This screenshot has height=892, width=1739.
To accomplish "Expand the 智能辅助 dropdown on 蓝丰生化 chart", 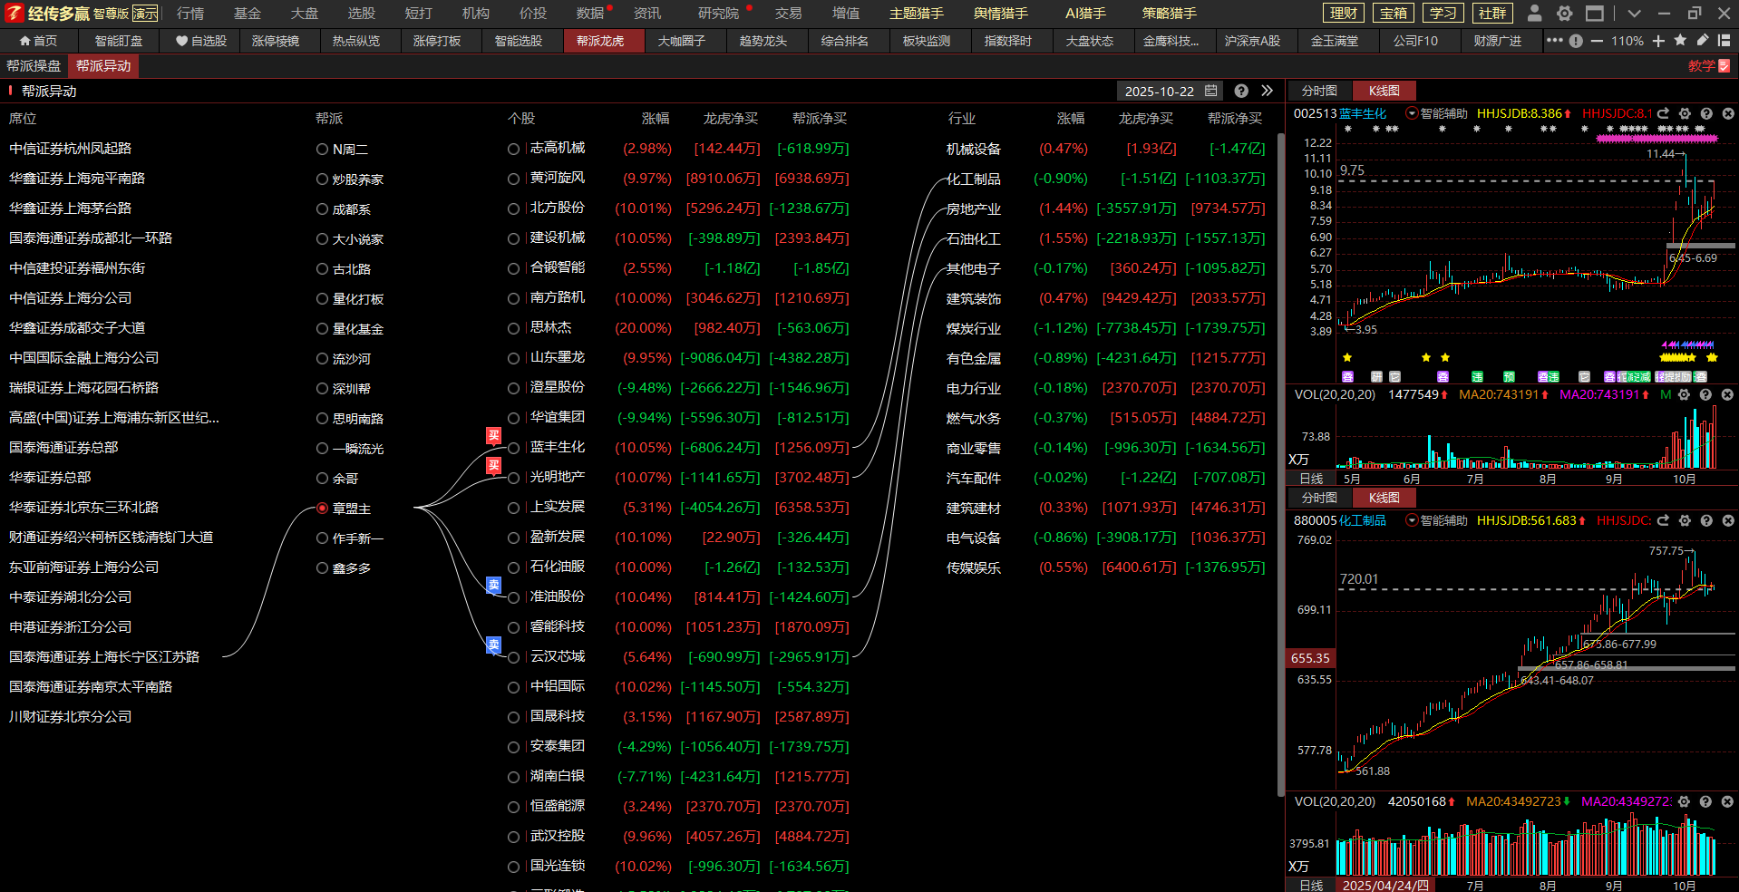I will pyautogui.click(x=1412, y=113).
